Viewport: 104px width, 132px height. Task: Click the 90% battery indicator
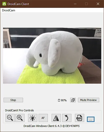click(x=62, y=100)
